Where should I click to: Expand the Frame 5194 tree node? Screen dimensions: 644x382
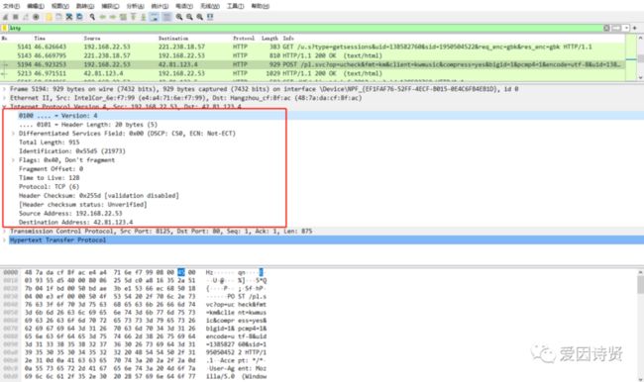(x=5, y=89)
